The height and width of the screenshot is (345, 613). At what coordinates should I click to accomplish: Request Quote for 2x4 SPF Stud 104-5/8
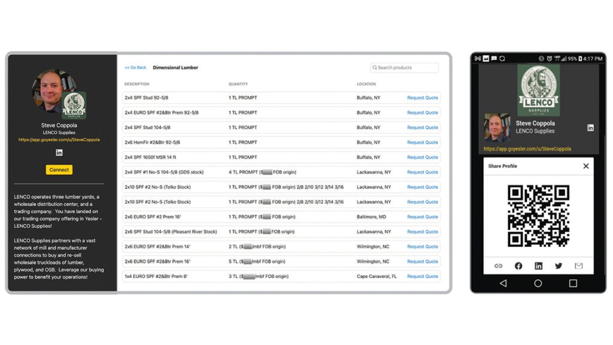pyautogui.click(x=422, y=128)
